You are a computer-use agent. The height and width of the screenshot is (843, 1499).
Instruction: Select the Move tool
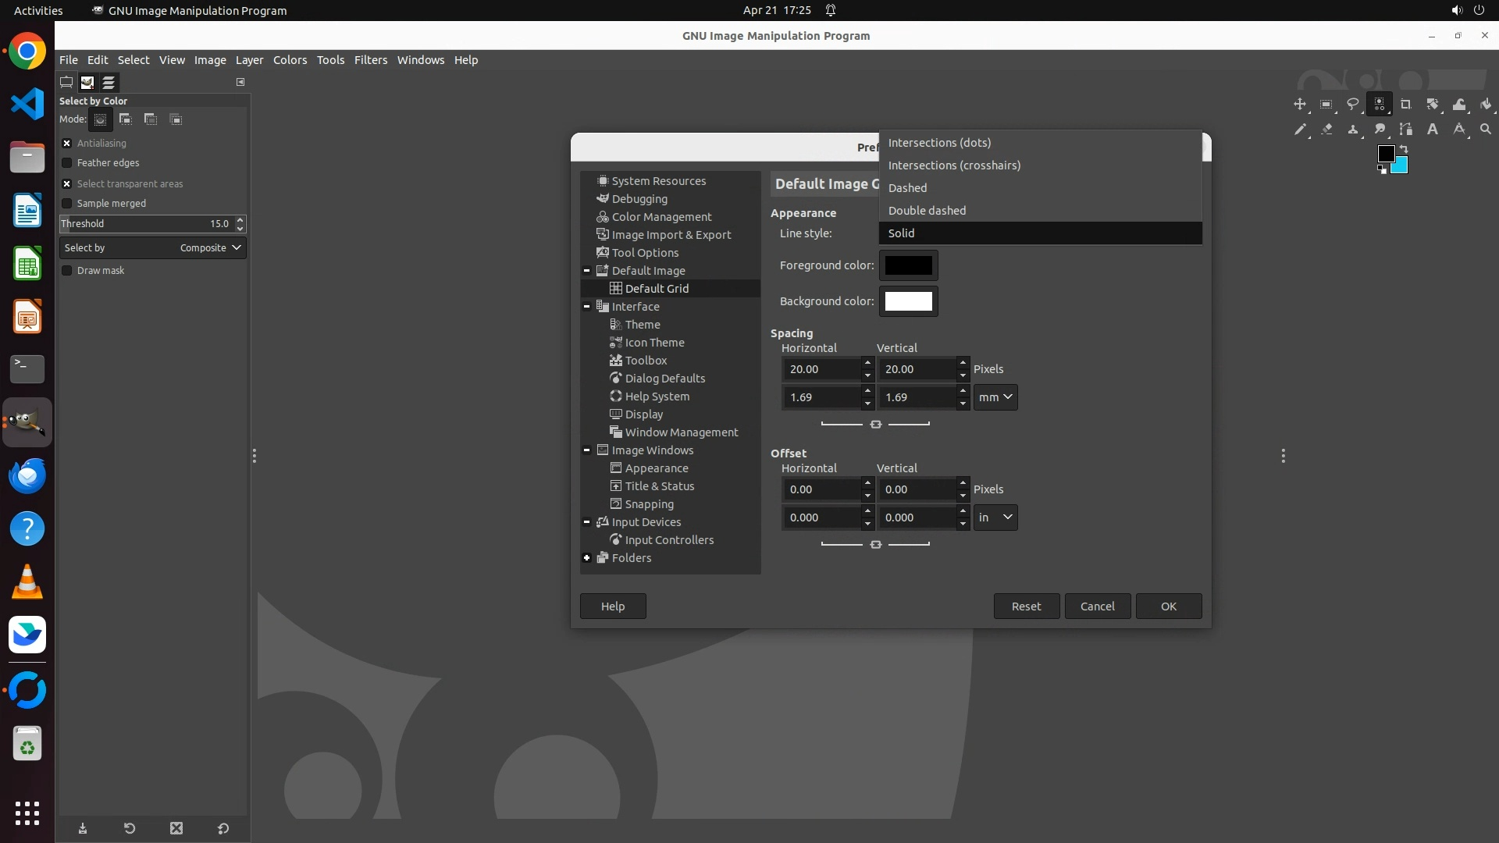coord(1300,105)
